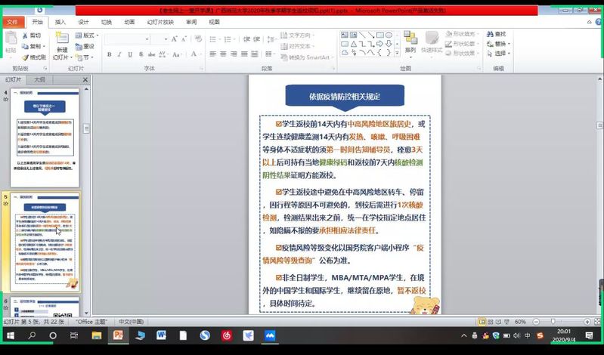
Task: Toggle Bold text formatting
Action: pos(110,54)
